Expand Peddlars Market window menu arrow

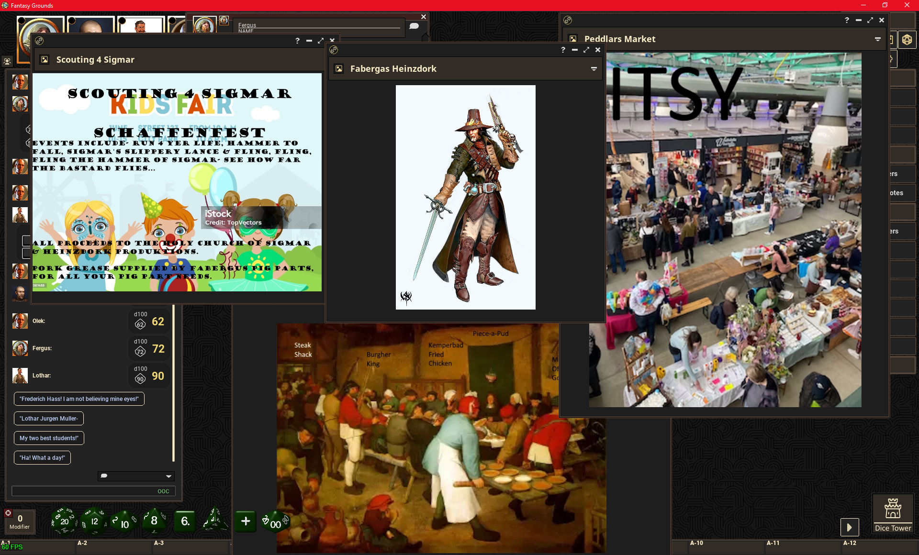pos(878,39)
